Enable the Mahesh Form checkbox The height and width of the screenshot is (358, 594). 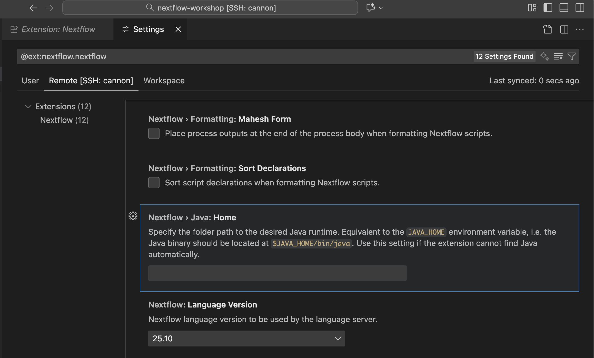[154, 133]
